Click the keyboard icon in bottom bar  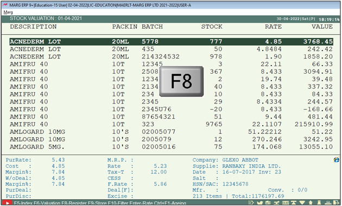(286, 203)
